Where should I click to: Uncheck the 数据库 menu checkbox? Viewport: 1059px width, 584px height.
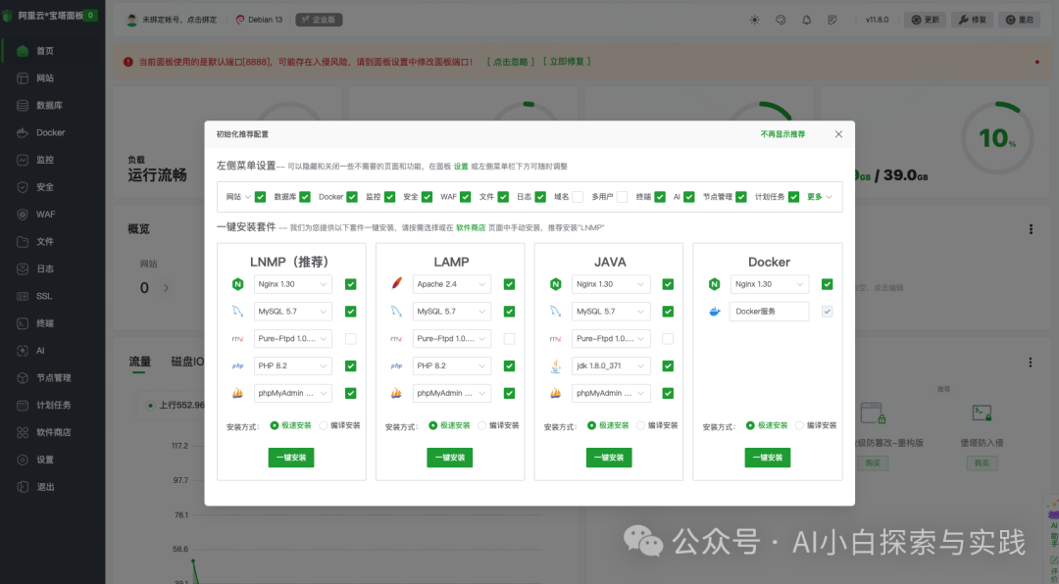click(305, 197)
